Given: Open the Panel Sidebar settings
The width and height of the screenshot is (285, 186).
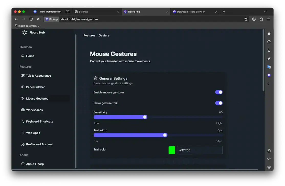Looking at the screenshot, I should (36, 87).
